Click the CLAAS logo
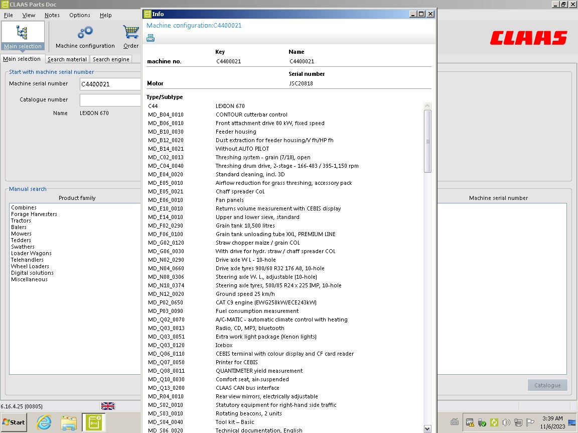The image size is (578, 433). click(x=529, y=38)
